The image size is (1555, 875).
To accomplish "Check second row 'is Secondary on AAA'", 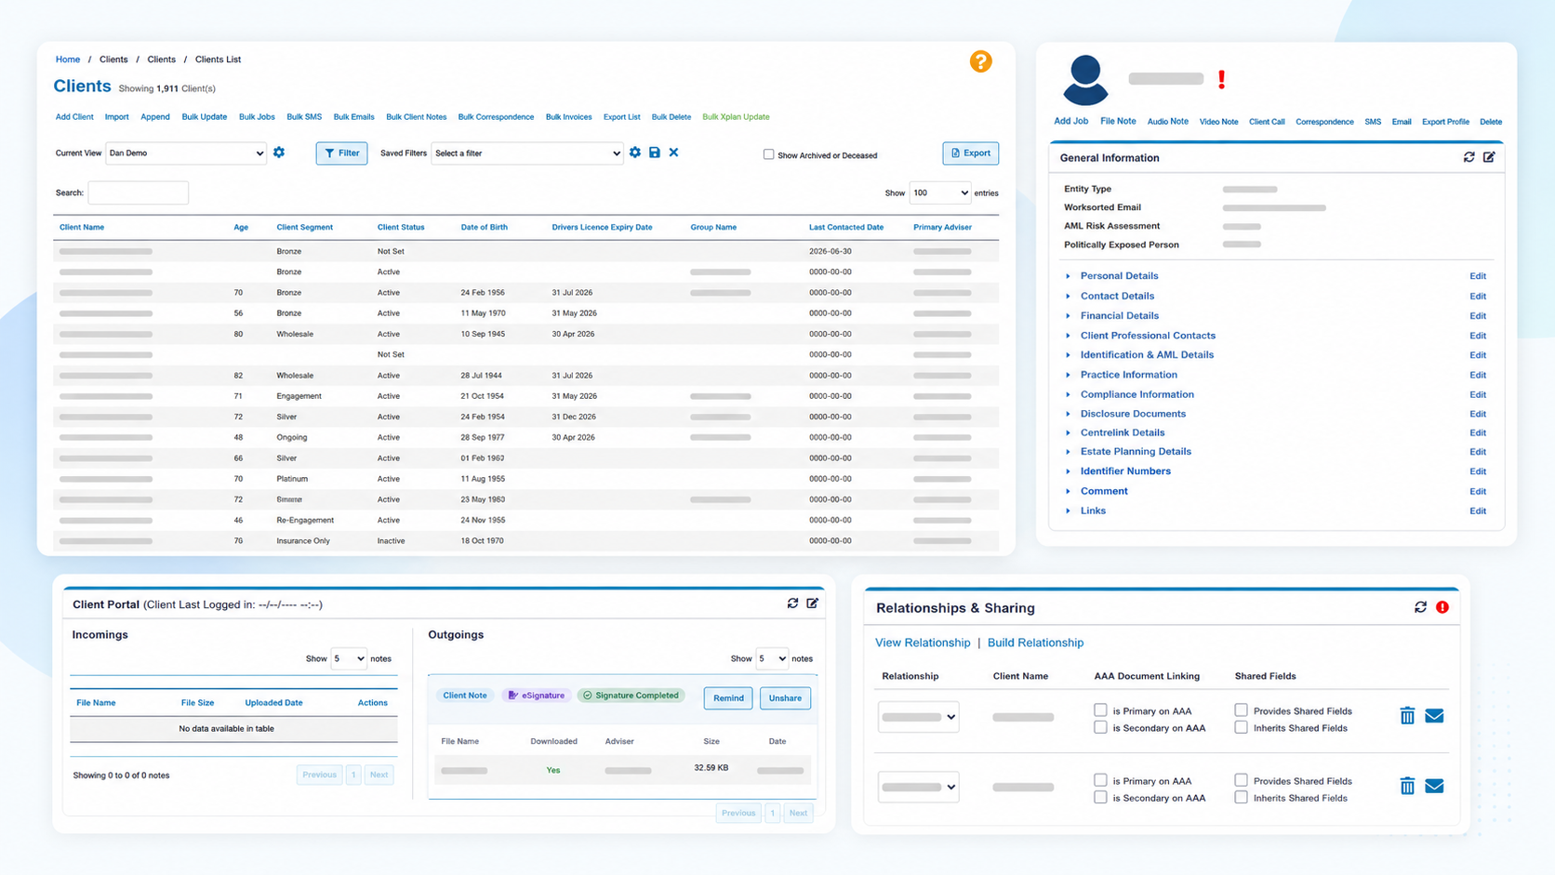I will (x=1100, y=797).
